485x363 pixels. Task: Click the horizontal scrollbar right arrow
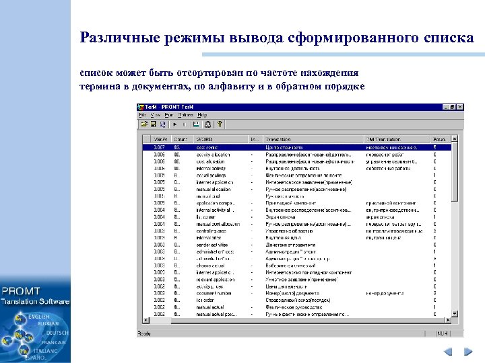coord(448,320)
